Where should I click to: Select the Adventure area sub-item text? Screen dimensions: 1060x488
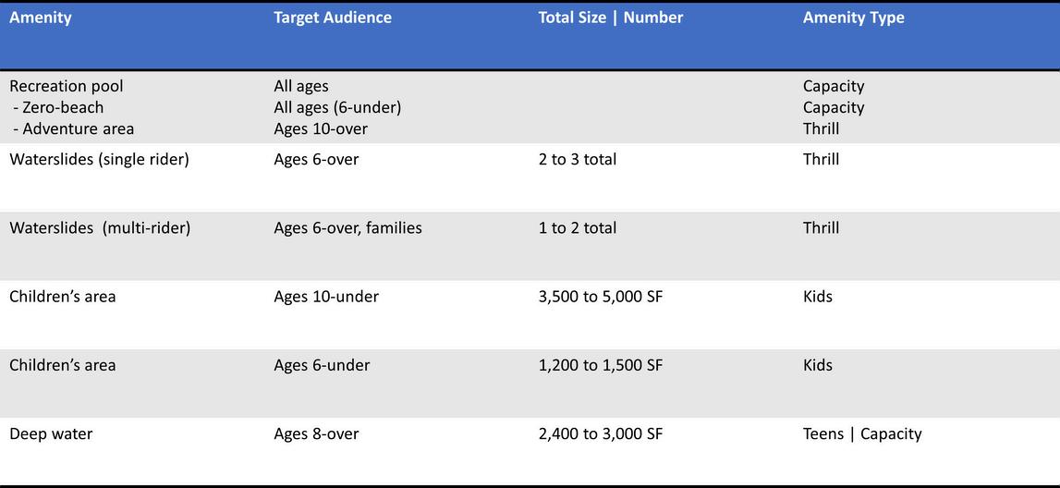tap(74, 128)
